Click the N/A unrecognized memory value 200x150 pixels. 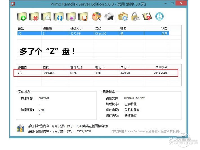(x=92, y=126)
